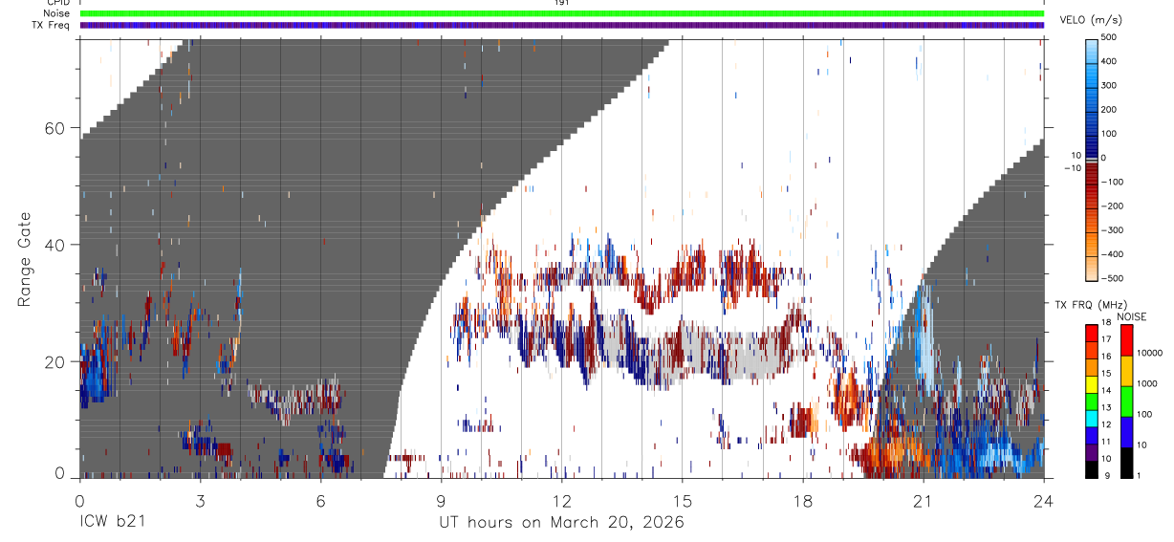Click the purple TX Freq strip along the top
Image resolution: width=1174 pixels, height=542 pixels.
click(561, 25)
